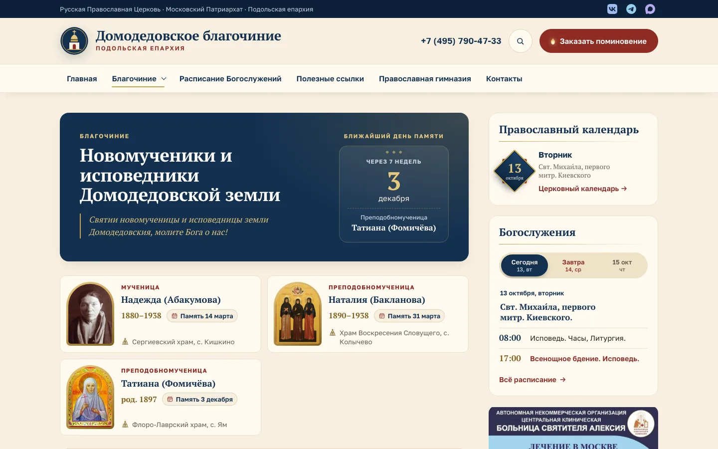Click the Новомученики и исповедники Домодедовской земли heading
The height and width of the screenshot is (449, 718).
pos(180,175)
